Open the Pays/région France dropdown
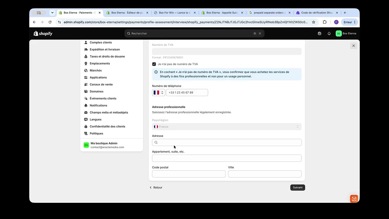Screen dimensions: 389x219 coord(227,127)
